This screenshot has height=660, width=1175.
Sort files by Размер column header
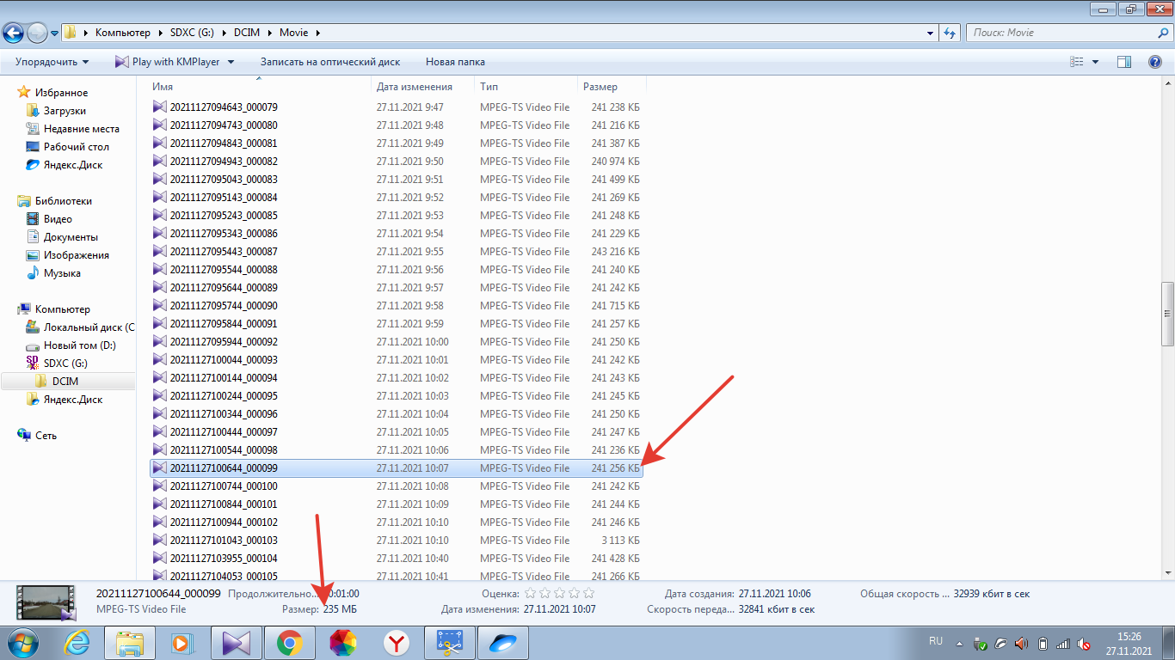[600, 87]
